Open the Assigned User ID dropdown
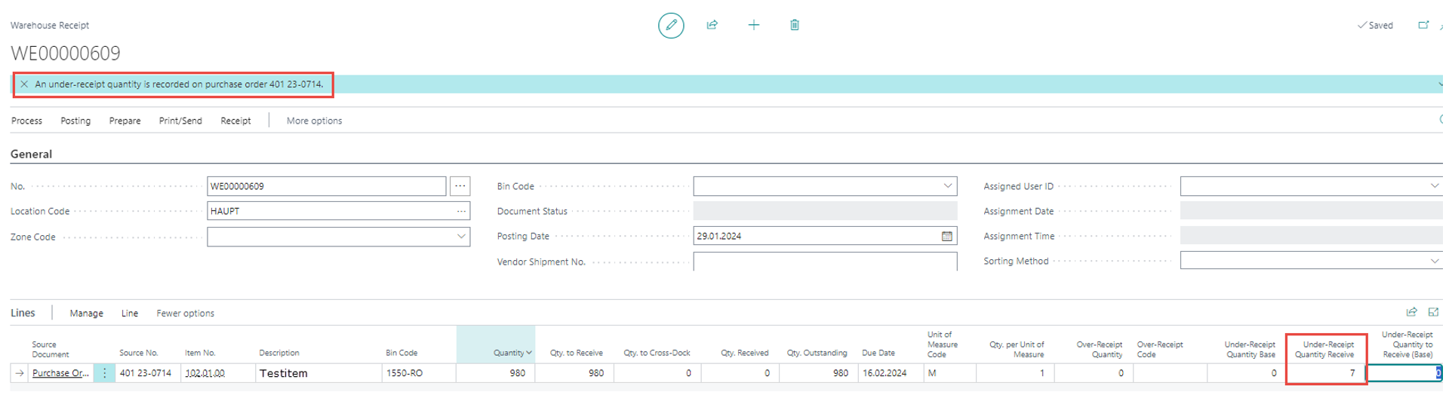1449x401 pixels. pyautogui.click(x=1434, y=186)
